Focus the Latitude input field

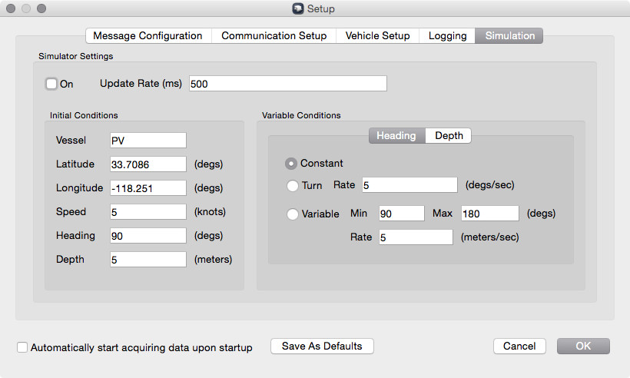coord(148,164)
